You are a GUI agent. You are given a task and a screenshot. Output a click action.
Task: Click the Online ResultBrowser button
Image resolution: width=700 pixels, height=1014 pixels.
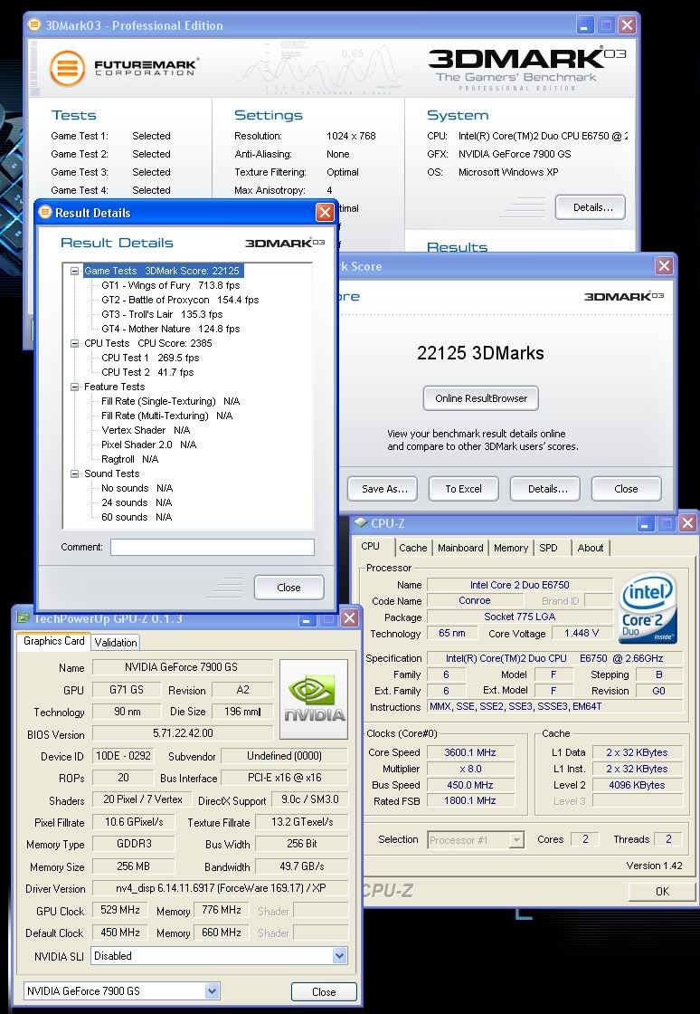point(481,398)
